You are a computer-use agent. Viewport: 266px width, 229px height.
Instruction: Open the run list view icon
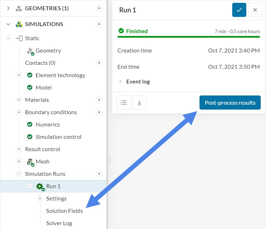point(123,103)
